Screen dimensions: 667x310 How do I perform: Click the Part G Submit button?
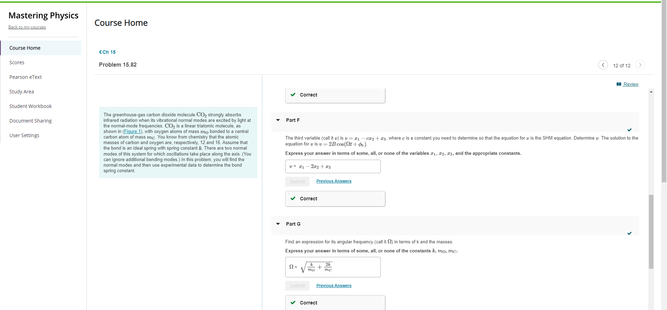click(x=297, y=286)
